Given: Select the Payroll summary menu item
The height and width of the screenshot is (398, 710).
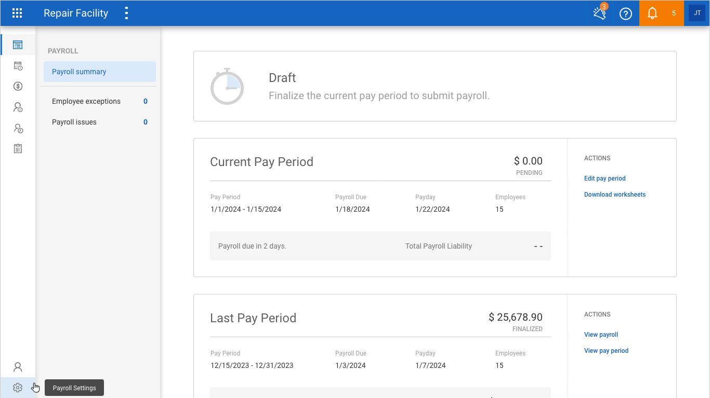Looking at the screenshot, I should click(100, 72).
